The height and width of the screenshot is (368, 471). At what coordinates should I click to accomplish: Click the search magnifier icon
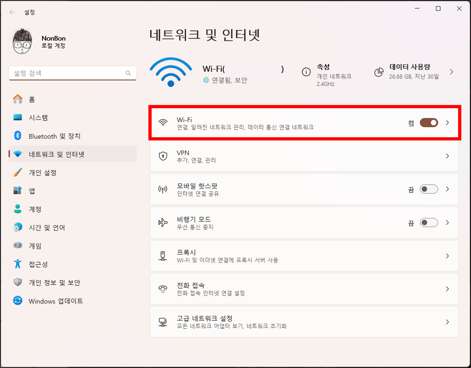[x=128, y=73]
